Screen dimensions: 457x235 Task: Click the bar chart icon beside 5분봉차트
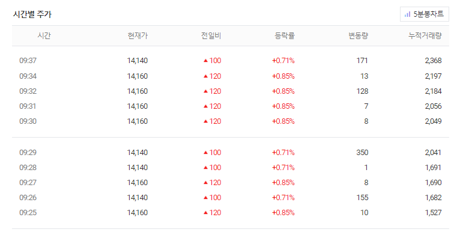tap(407, 14)
